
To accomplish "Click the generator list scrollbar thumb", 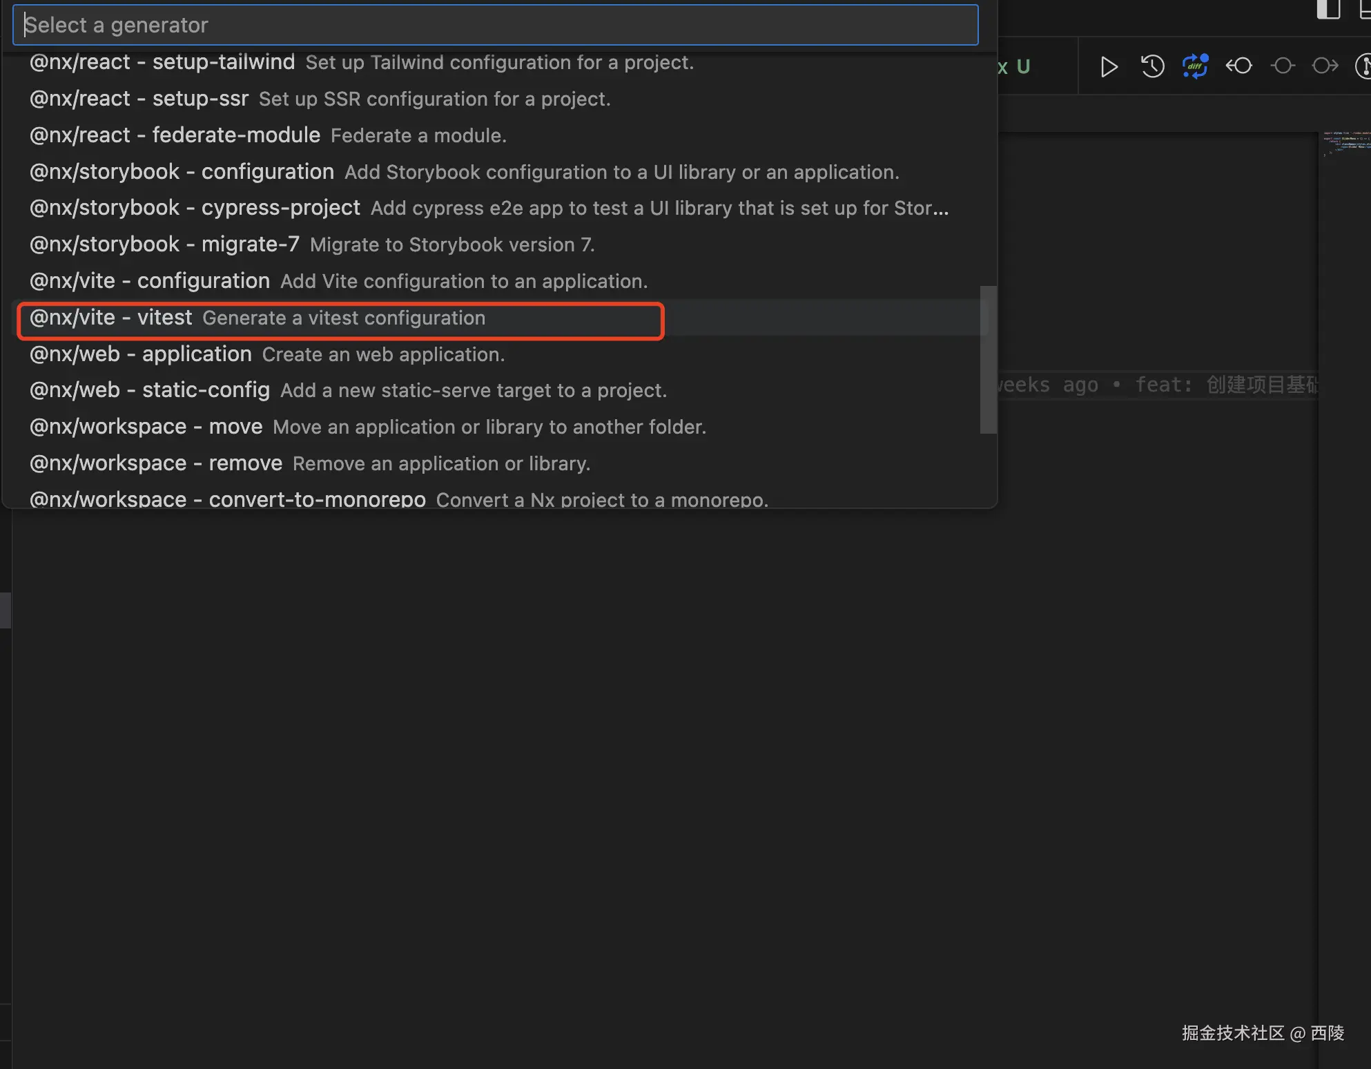I will [988, 360].
